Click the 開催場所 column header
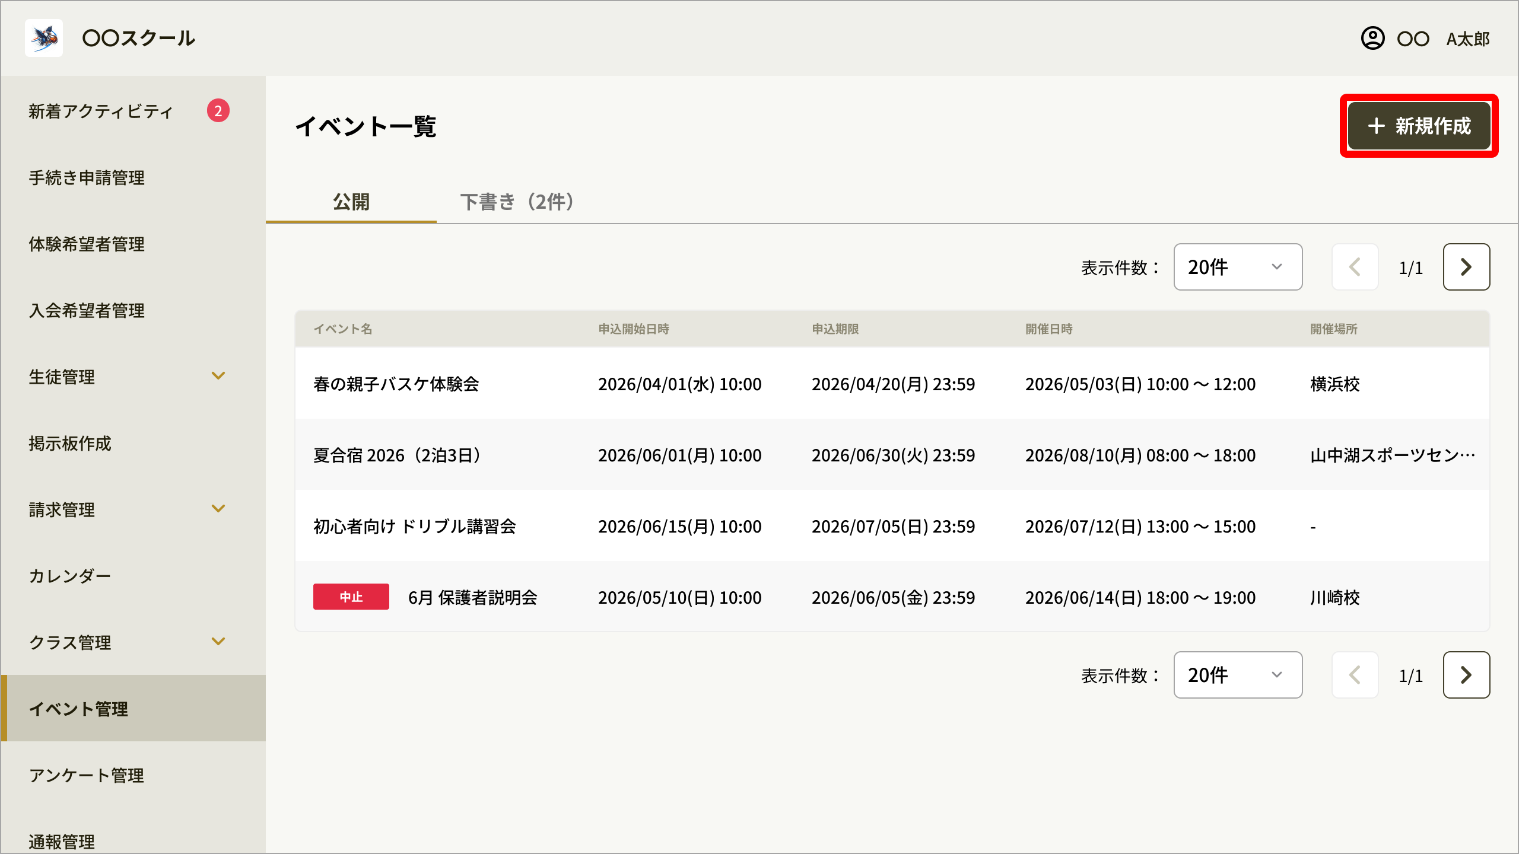Viewport: 1519px width, 854px height. (x=1334, y=329)
